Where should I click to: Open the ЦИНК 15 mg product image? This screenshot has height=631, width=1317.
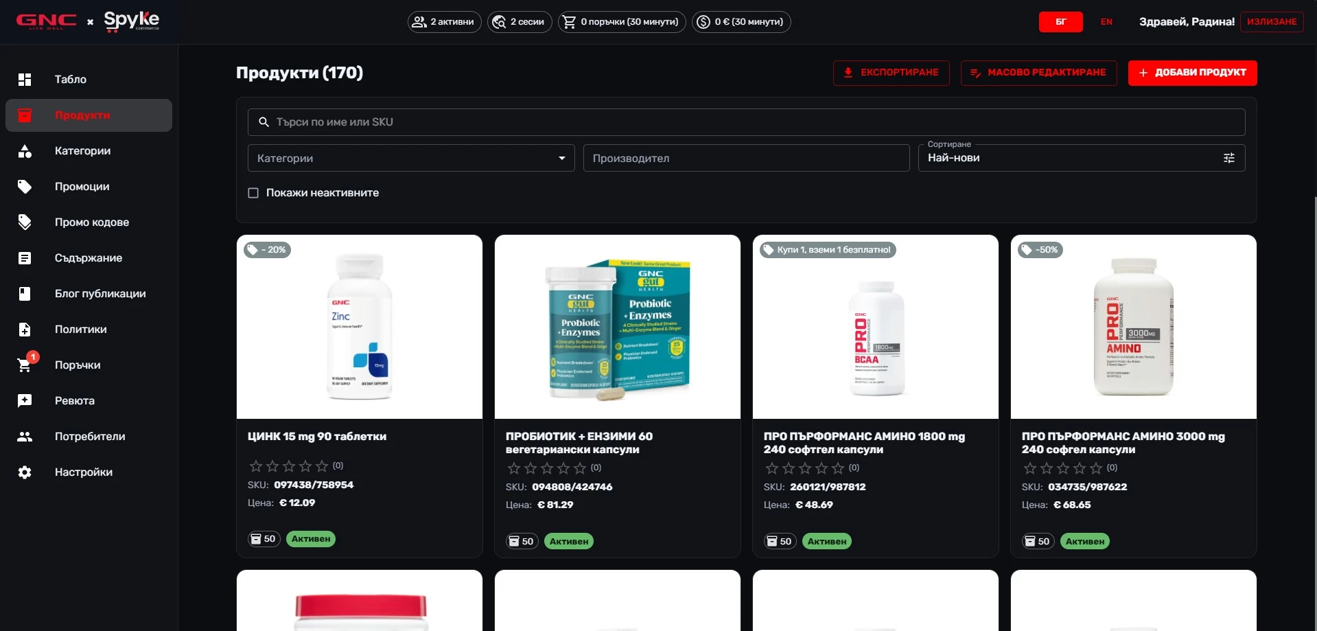pos(360,327)
